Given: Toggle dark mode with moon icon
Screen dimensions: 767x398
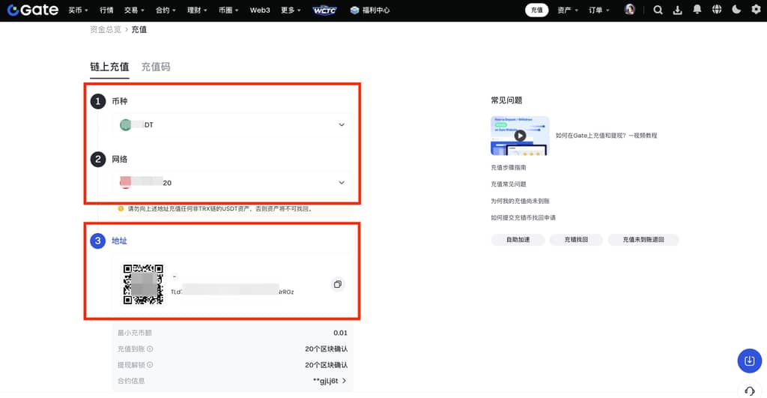Looking at the screenshot, I should [736, 10].
